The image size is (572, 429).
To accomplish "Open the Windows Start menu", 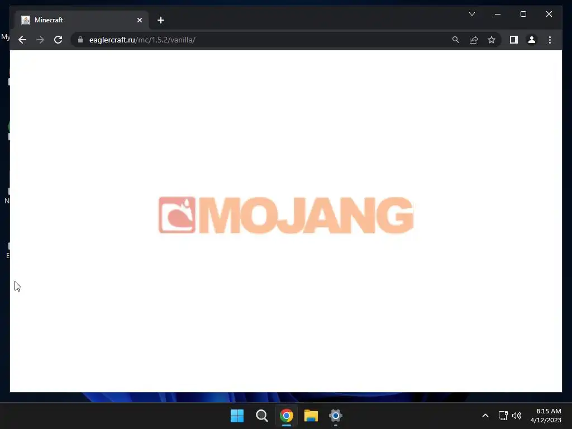I will point(237,416).
